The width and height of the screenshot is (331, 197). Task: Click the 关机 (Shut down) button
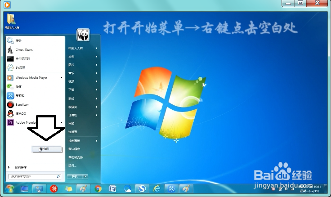(75, 176)
